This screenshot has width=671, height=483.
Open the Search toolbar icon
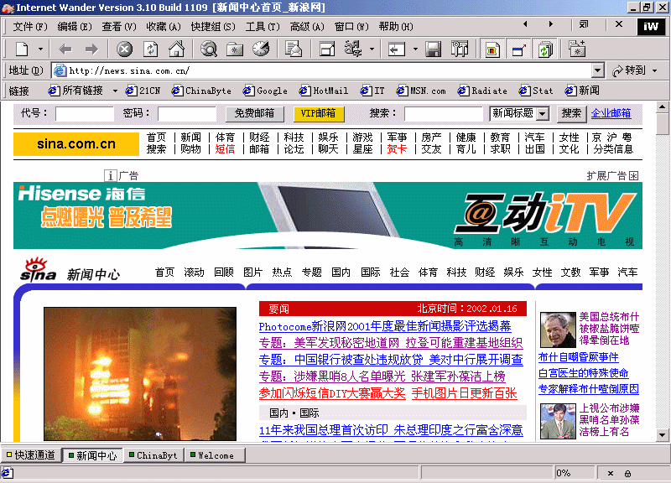pyautogui.click(x=209, y=49)
